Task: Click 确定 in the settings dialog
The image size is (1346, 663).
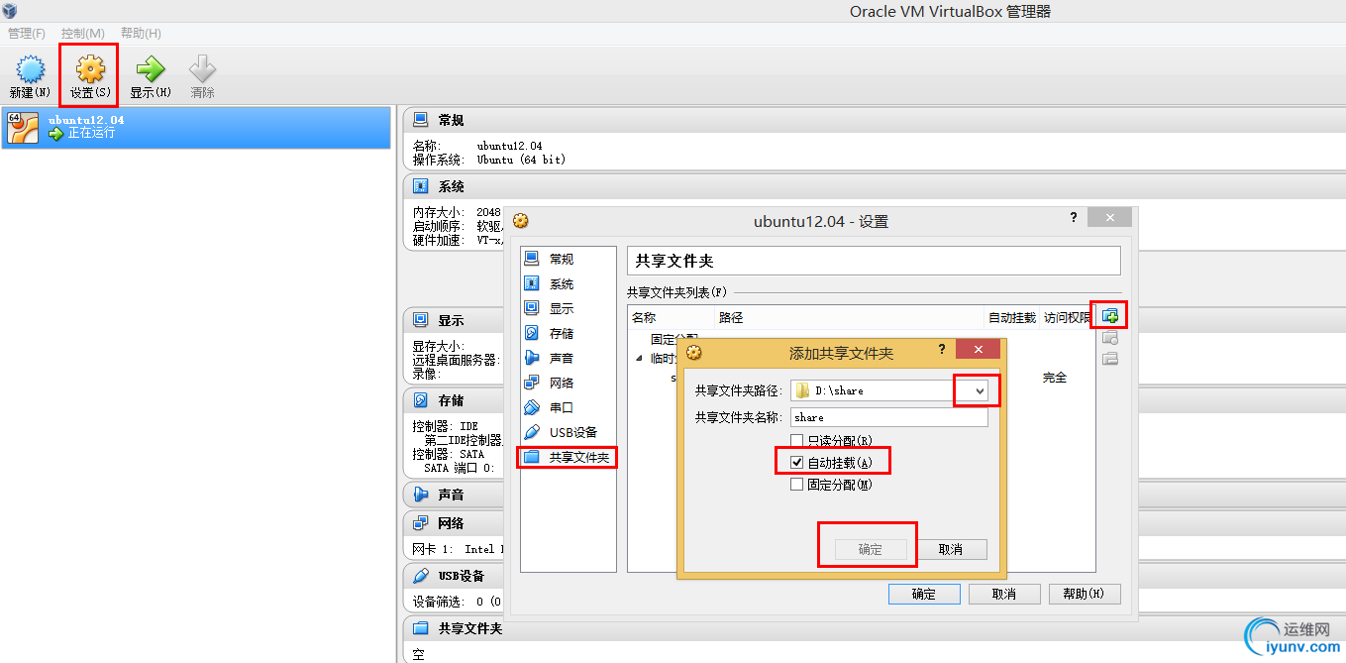Action: 924,594
